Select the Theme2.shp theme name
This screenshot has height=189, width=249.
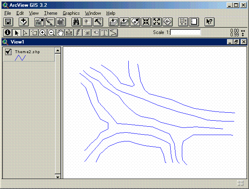(27, 52)
